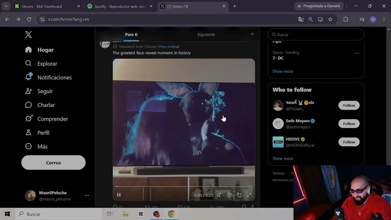Click the taskbar Buscar search box
Viewport: 391px width, 220px height.
click(x=58, y=214)
